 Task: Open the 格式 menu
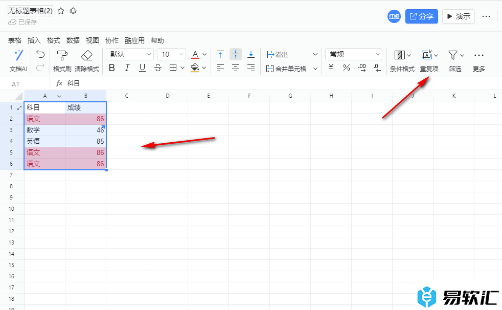click(54, 40)
